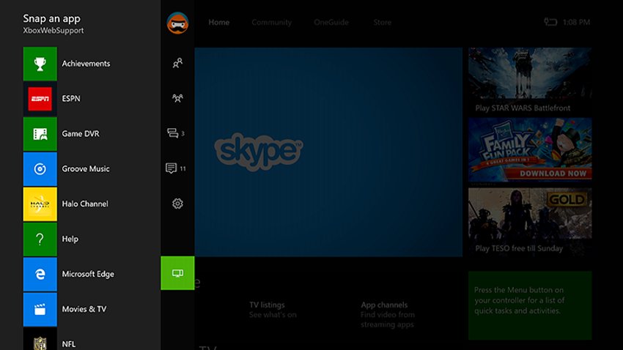The height and width of the screenshot is (350, 623).
Task: Open Play TESO free till Sunday tile
Action: pos(530,221)
